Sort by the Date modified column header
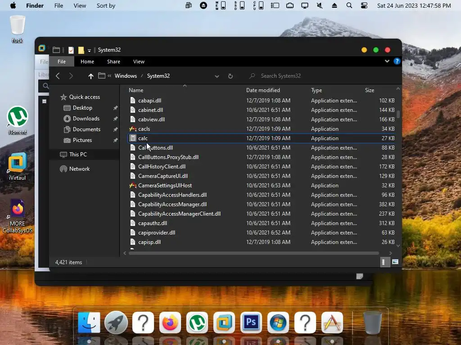The width and height of the screenshot is (461, 345). [x=263, y=90]
